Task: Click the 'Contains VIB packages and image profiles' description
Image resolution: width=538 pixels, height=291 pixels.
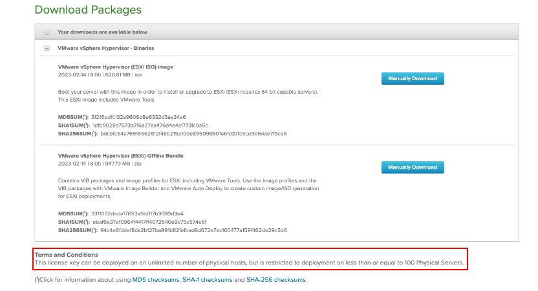Action: point(188,188)
